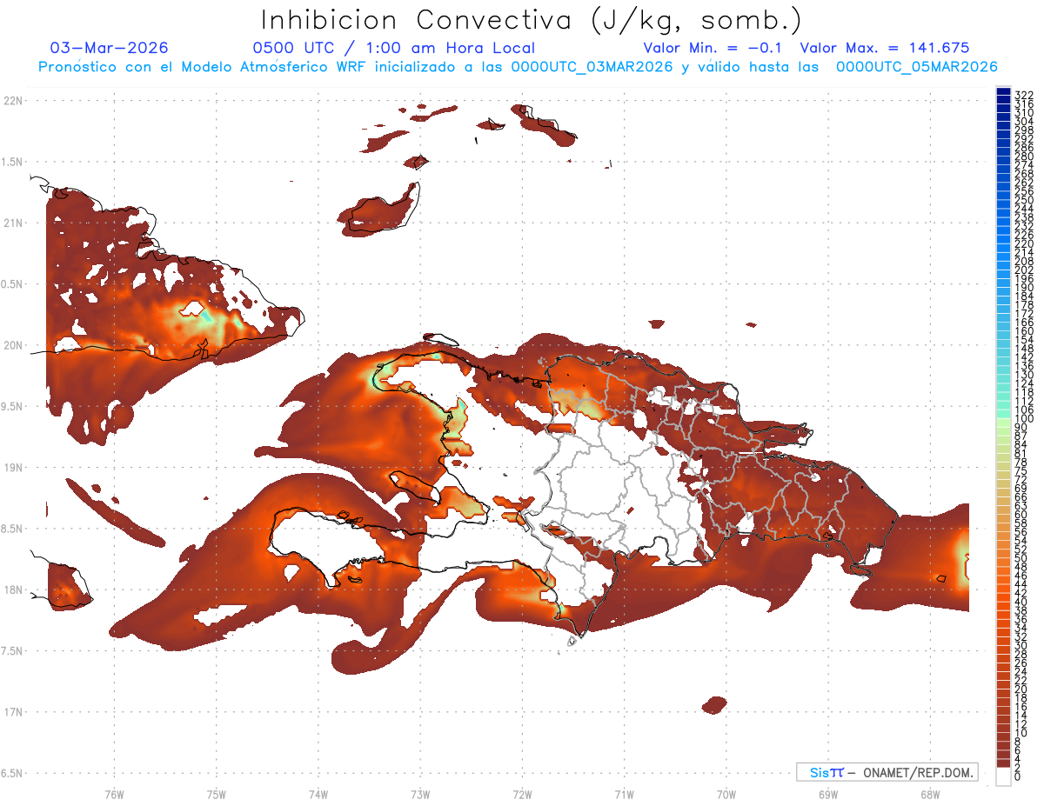1044x806 pixels.
Task: Click the "21N" latitude label
Action: click(x=13, y=223)
